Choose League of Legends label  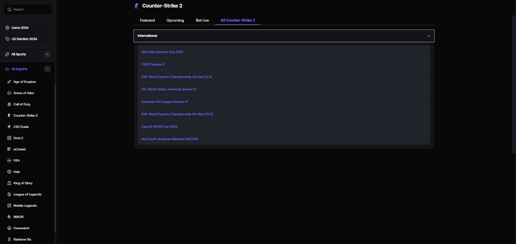pyautogui.click(x=27, y=195)
